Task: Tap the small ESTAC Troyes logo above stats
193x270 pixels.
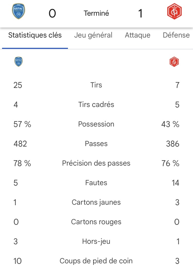Action: click(19, 62)
